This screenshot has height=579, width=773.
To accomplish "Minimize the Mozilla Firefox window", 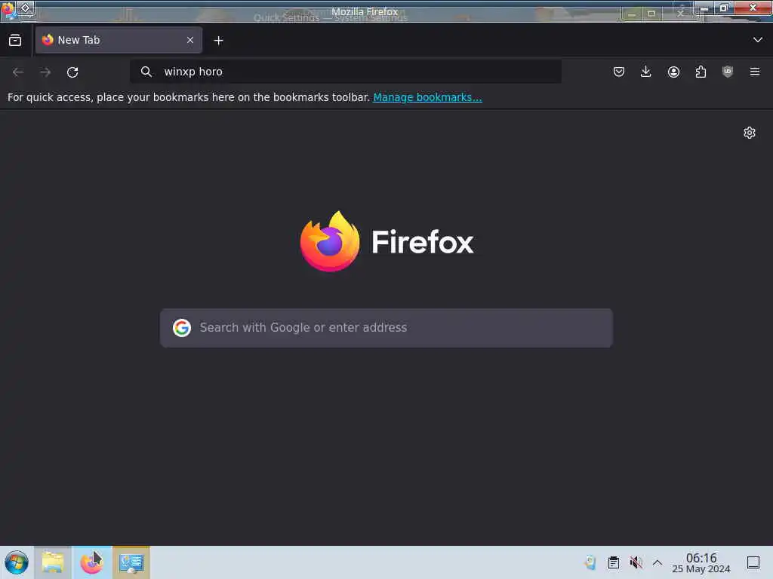I will pos(704,8).
